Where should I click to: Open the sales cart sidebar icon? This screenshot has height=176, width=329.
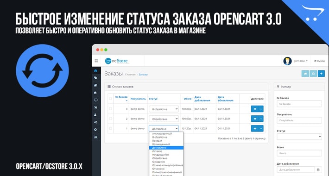95,107
